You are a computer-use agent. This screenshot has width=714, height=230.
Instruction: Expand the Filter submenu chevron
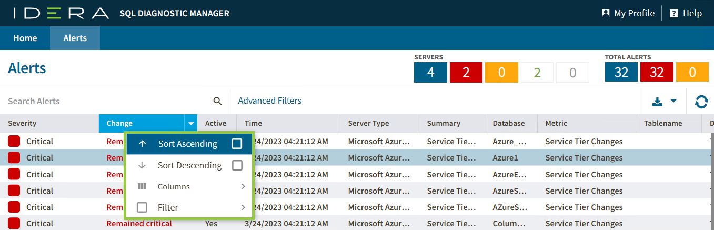[243, 207]
